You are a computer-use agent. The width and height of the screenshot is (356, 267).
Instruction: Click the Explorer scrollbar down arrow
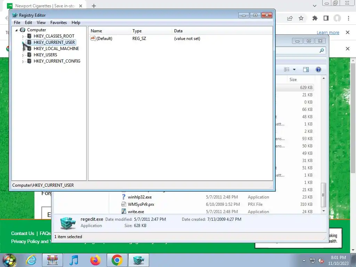click(324, 211)
